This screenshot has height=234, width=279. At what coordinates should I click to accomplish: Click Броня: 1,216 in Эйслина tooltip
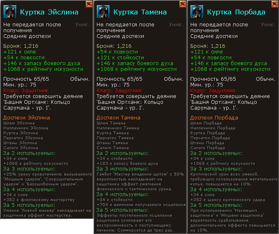click(x=21, y=46)
